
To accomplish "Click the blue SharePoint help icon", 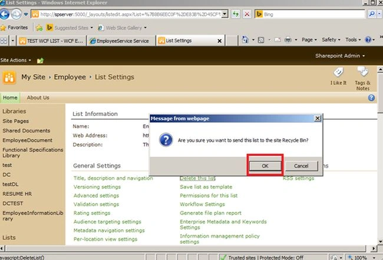I will point(371,98).
